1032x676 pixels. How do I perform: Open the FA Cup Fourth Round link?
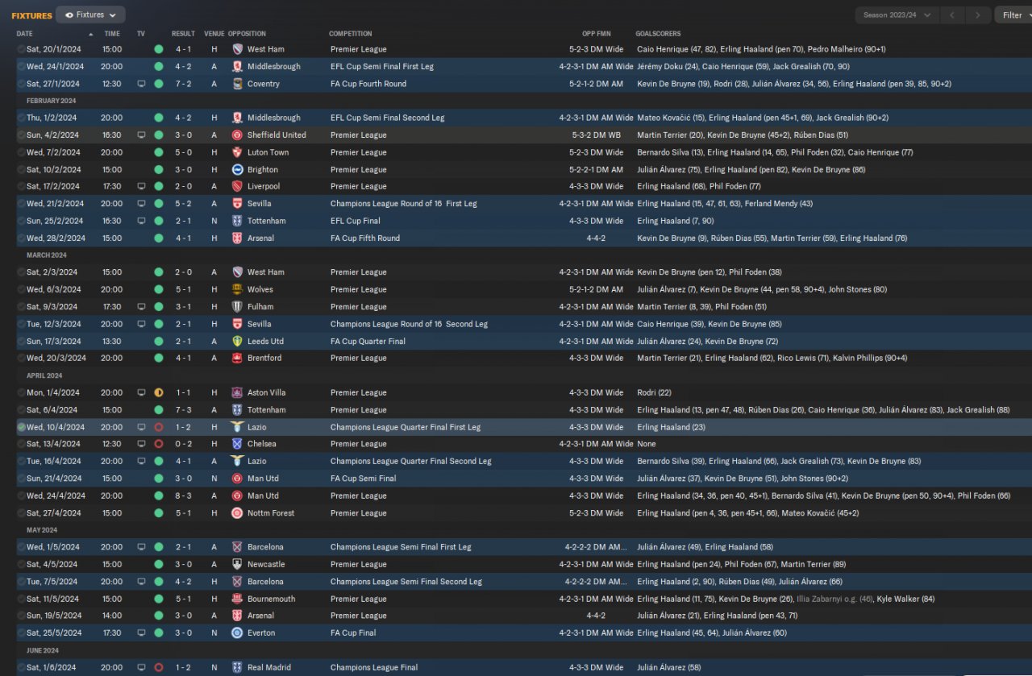[368, 84]
